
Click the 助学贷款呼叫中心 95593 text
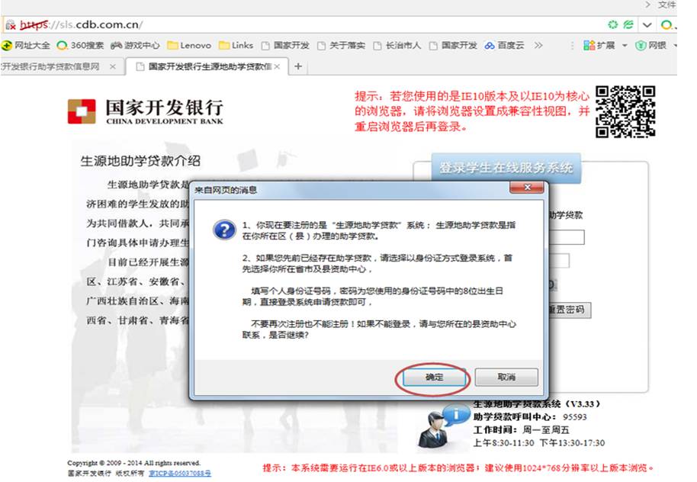pos(530,417)
